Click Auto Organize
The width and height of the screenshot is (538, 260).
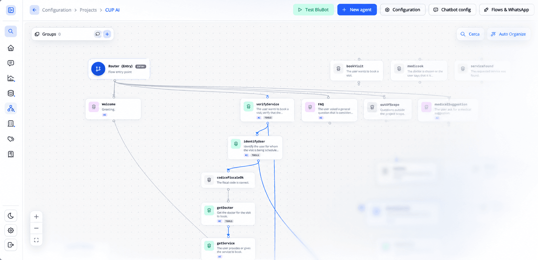[508, 34]
